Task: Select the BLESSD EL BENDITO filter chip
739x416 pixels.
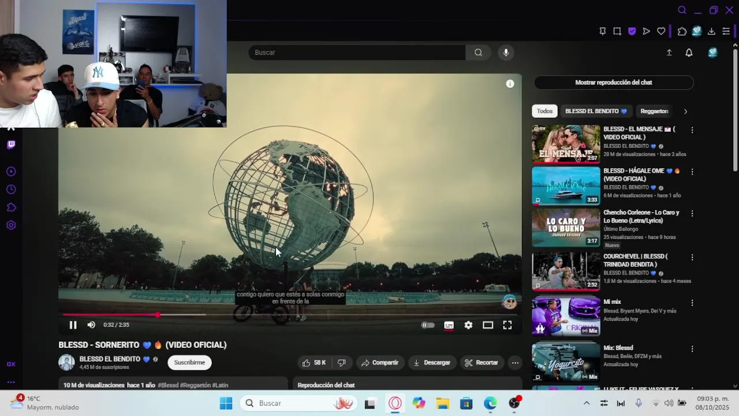Action: coord(596,111)
